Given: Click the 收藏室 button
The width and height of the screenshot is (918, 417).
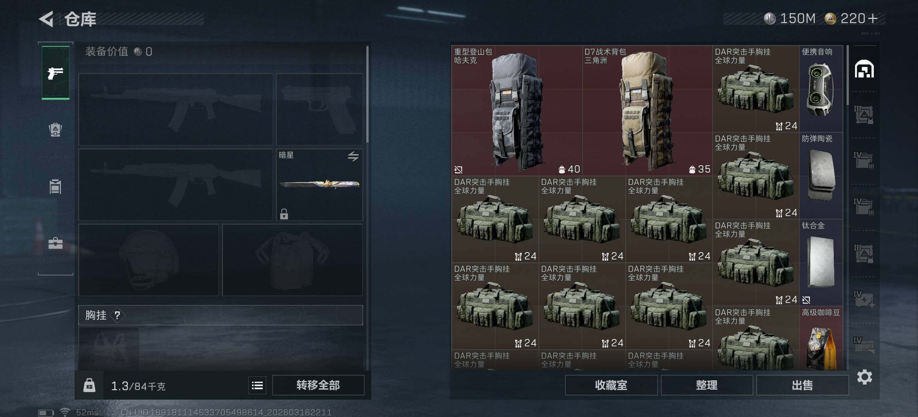Looking at the screenshot, I should coord(611,385).
